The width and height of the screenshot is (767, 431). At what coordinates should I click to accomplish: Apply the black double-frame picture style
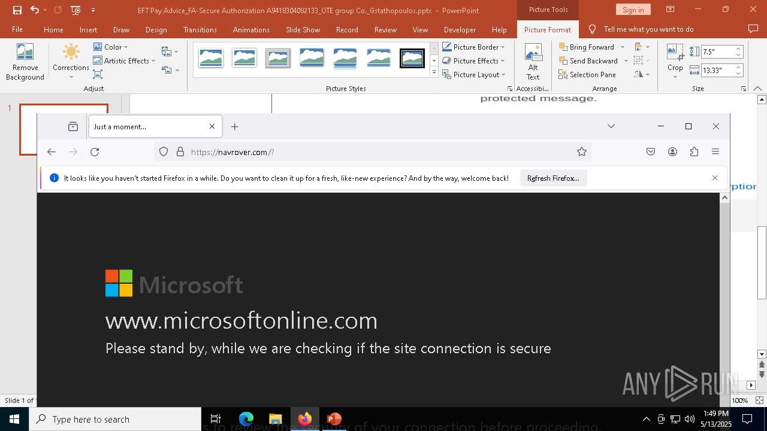pos(412,58)
